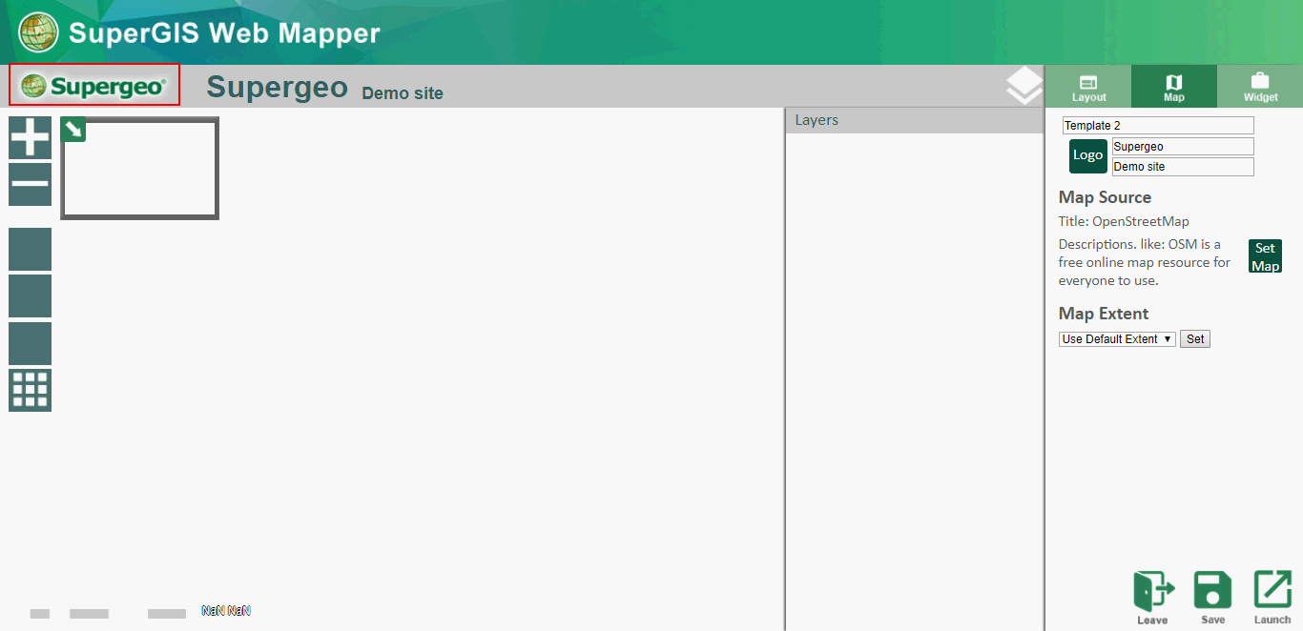
Task: Click the zoom out minus button
Action: click(x=30, y=184)
